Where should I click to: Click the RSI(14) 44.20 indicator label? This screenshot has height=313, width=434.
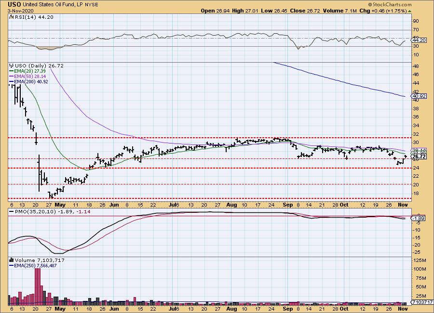34,17
